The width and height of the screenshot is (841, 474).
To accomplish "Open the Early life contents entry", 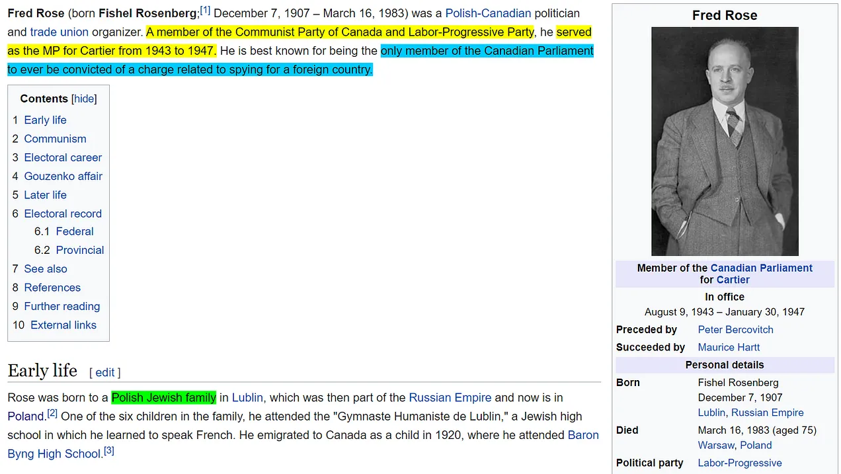I will pyautogui.click(x=45, y=120).
